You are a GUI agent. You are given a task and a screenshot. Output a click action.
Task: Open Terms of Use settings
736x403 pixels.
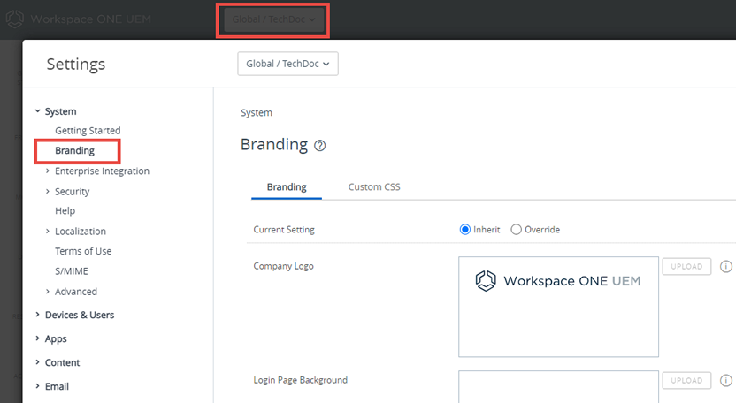click(83, 251)
